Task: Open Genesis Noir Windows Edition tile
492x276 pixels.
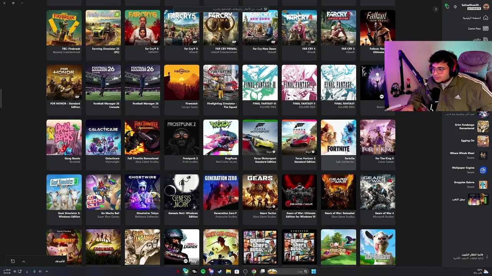Action: (x=181, y=199)
